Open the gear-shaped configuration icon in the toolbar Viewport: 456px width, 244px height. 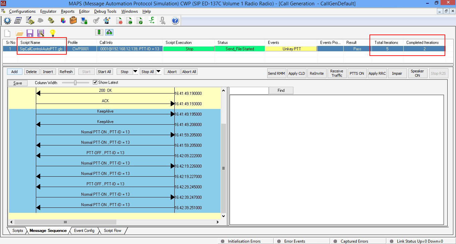pos(7,20)
